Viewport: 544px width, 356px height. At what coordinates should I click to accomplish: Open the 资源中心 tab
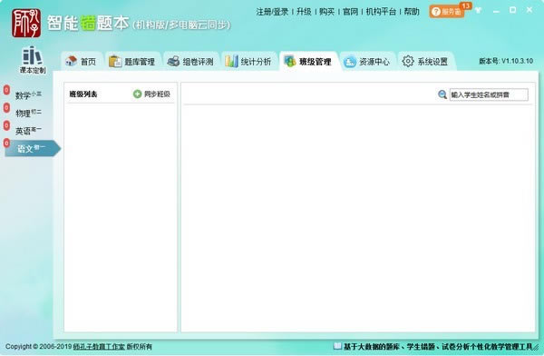click(x=367, y=62)
